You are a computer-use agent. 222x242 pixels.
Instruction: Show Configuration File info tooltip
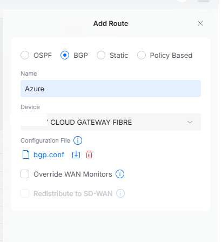pos(78,140)
